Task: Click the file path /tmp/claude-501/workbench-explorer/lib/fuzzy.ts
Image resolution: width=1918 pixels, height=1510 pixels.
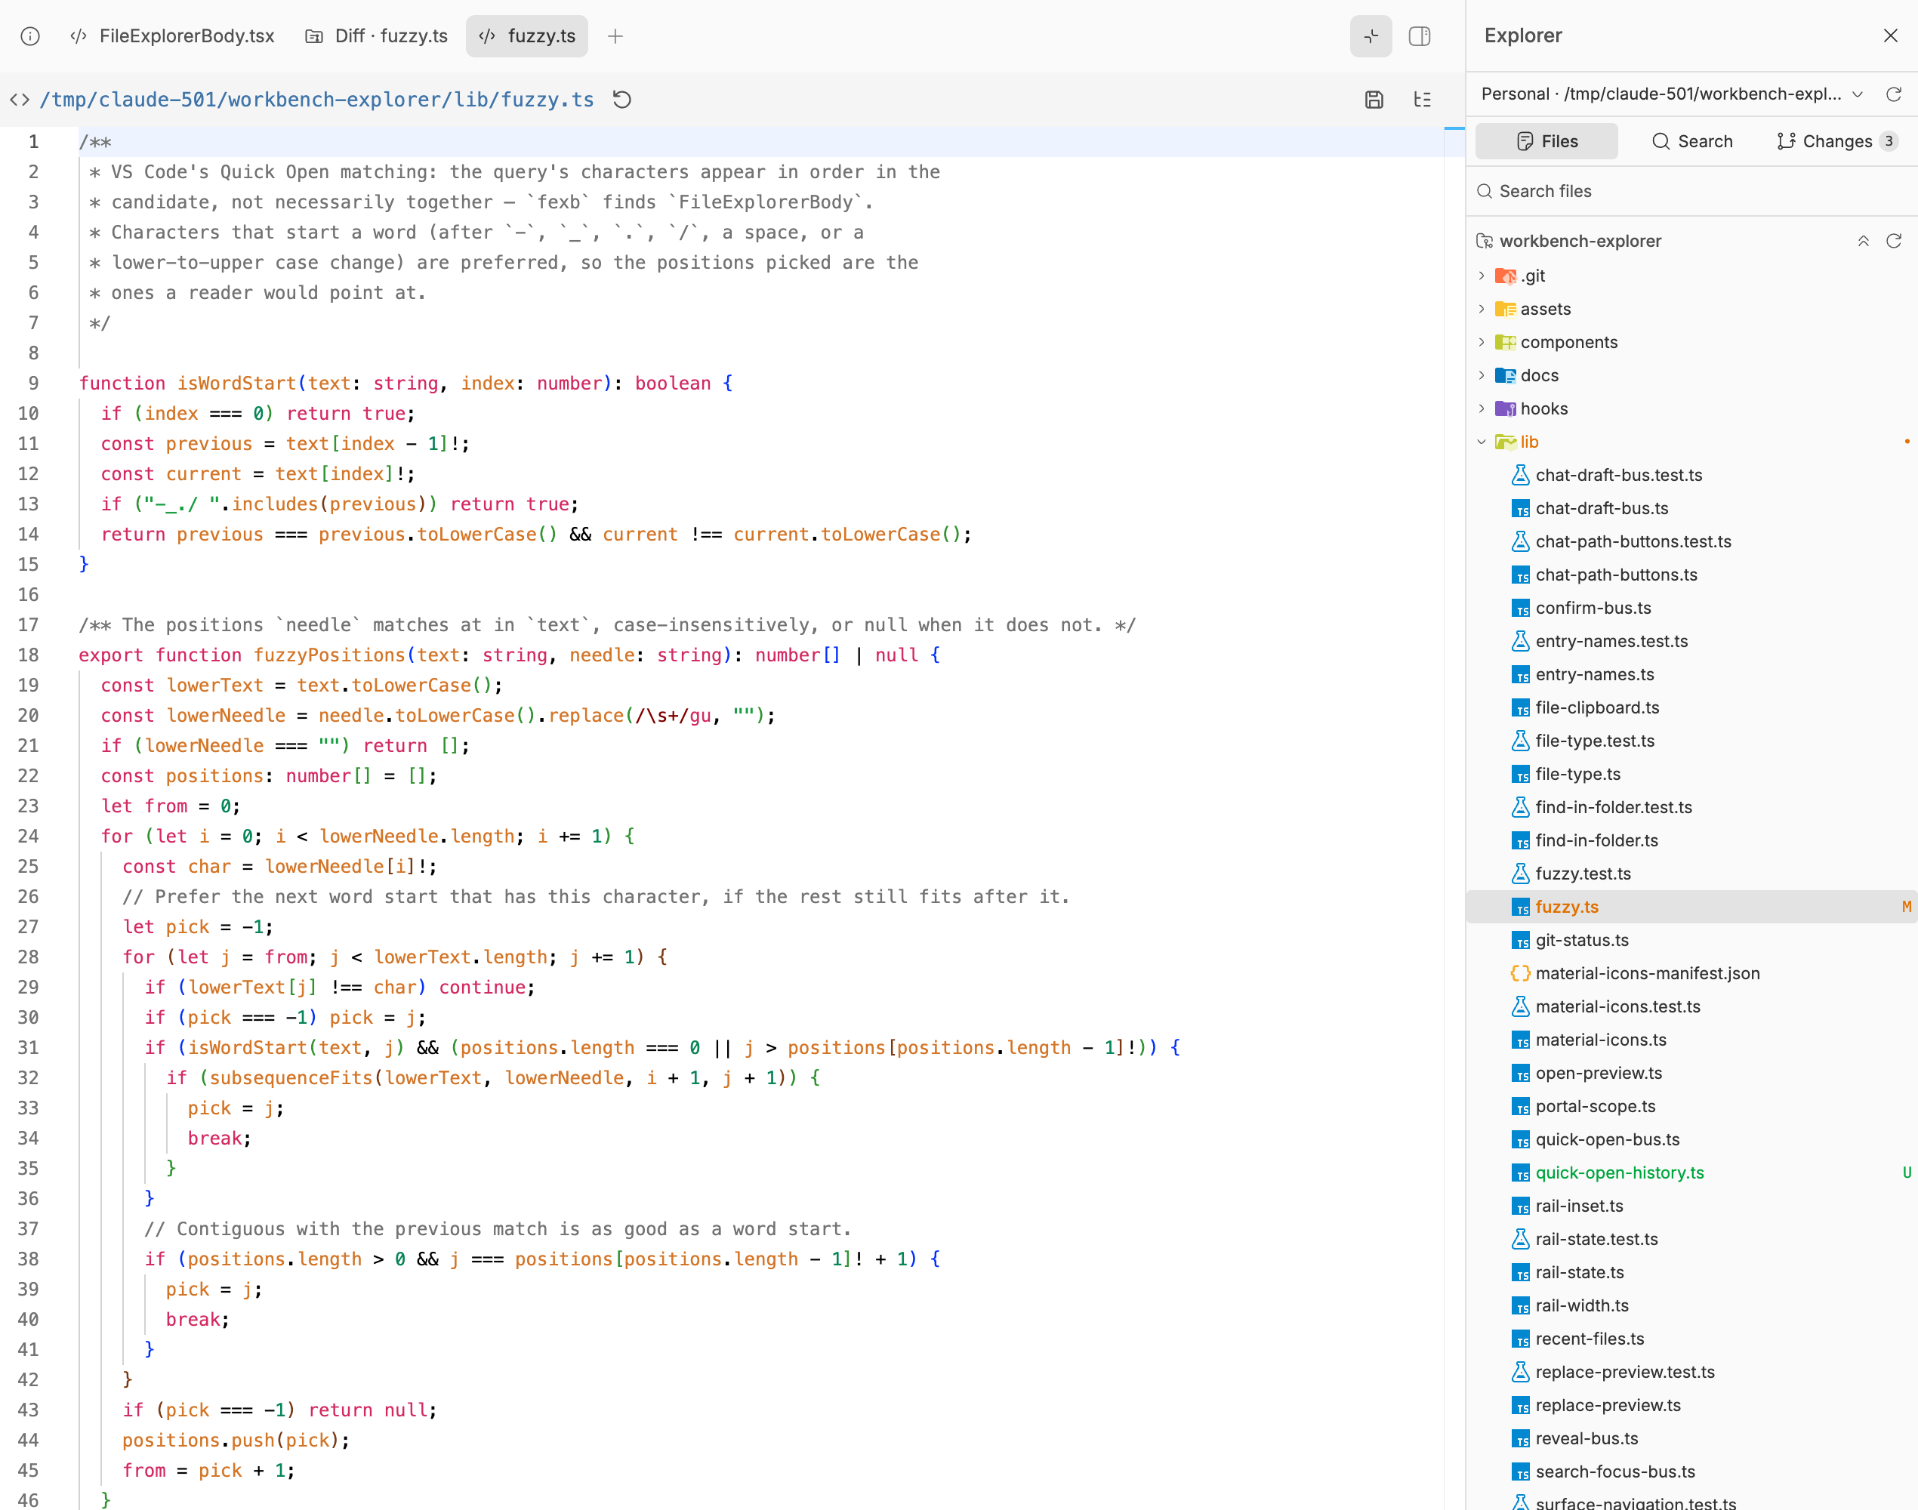Action: coord(316,100)
